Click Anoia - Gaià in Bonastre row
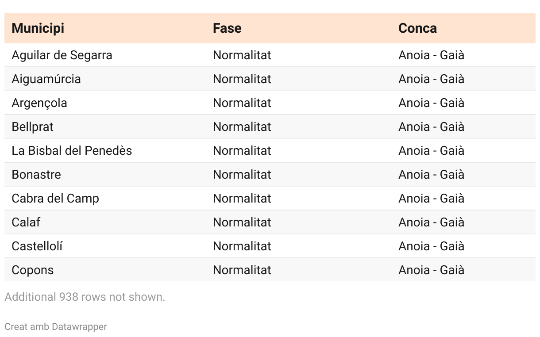 click(431, 175)
